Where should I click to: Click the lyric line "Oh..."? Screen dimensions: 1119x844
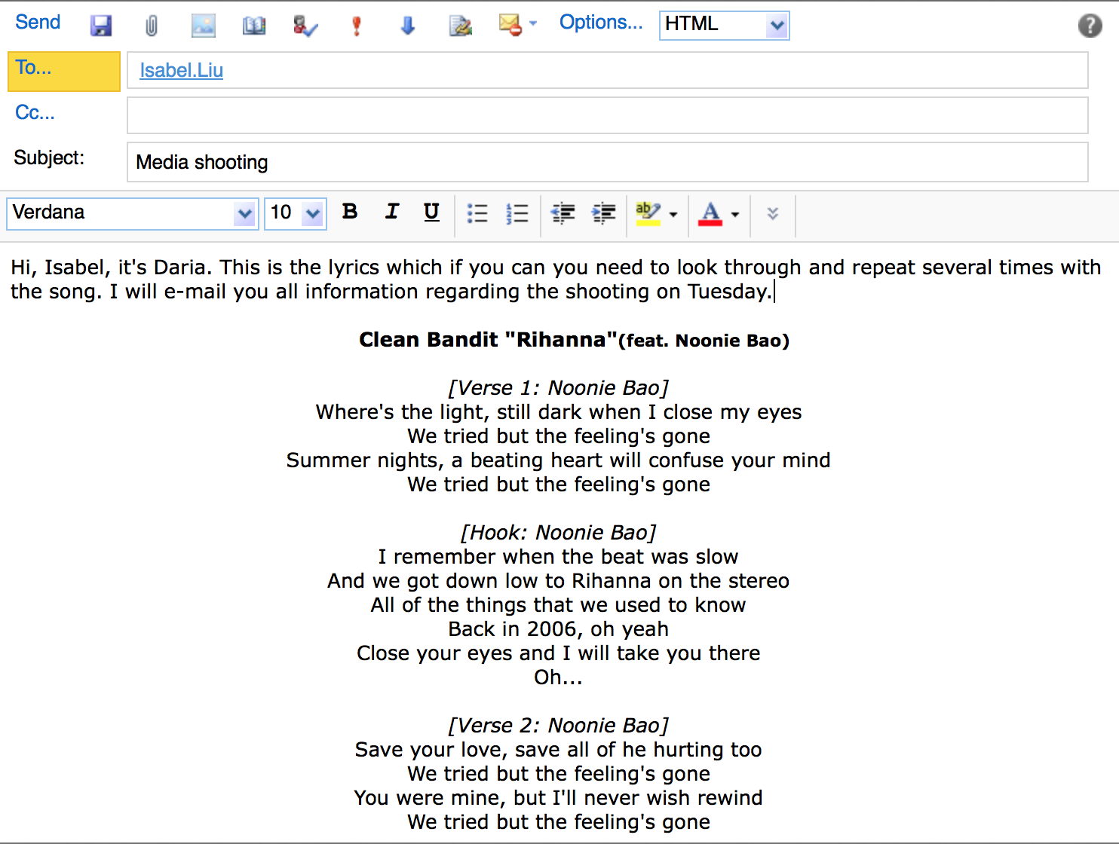coord(559,677)
